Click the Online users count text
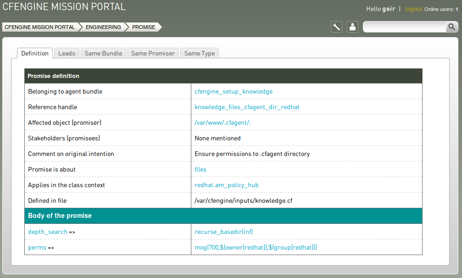Viewport: 462px width, 278px height. coord(441,10)
